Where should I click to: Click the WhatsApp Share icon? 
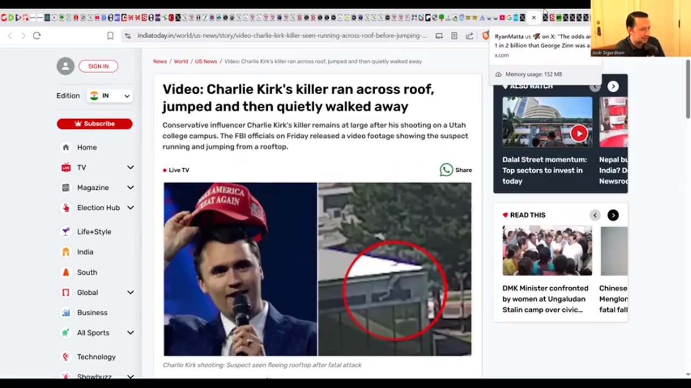point(446,170)
